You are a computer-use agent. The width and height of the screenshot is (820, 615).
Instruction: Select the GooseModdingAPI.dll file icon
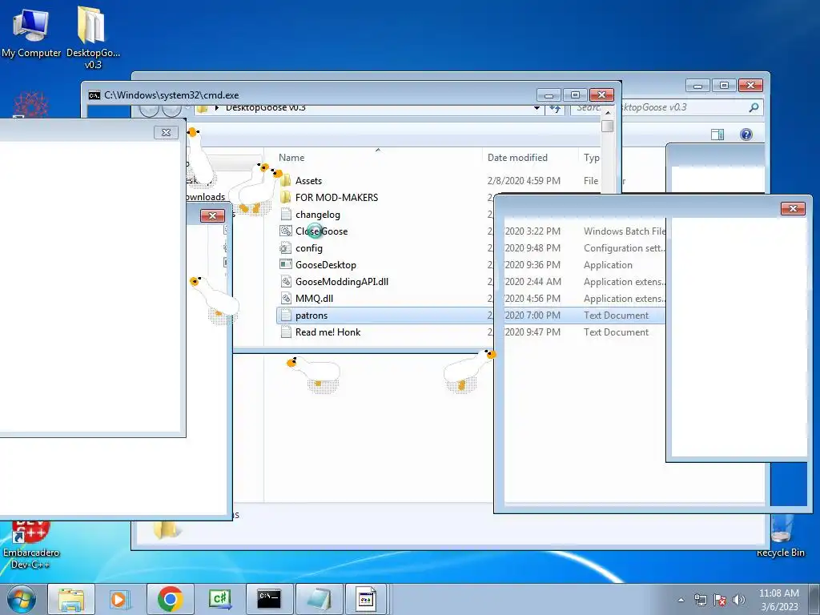click(286, 281)
